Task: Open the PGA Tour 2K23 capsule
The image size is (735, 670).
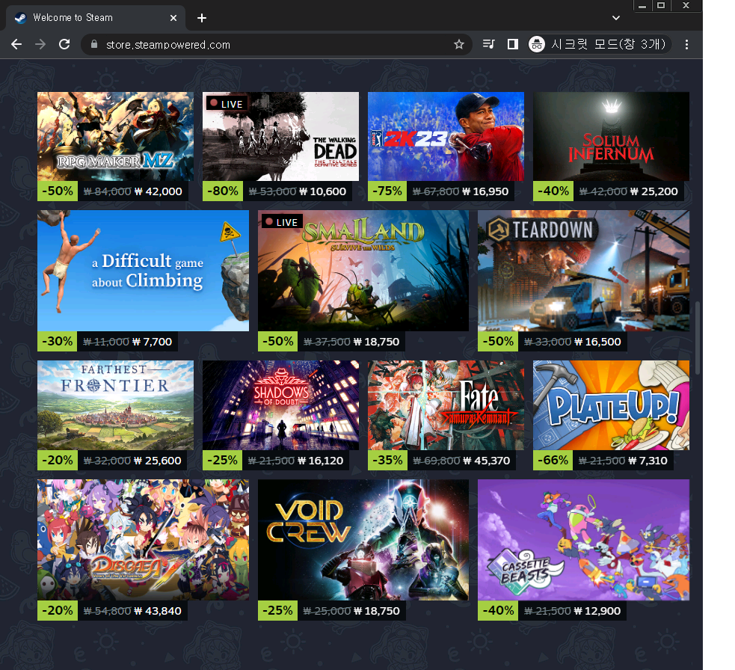Action: [x=446, y=136]
